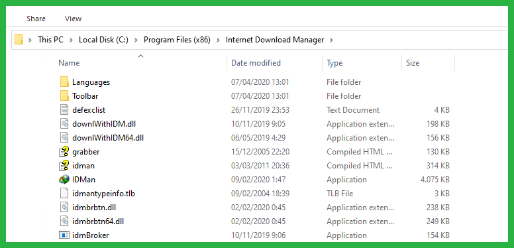This screenshot has height=248, width=514.
Task: Expand the chevron after This PC
Action: (x=70, y=40)
